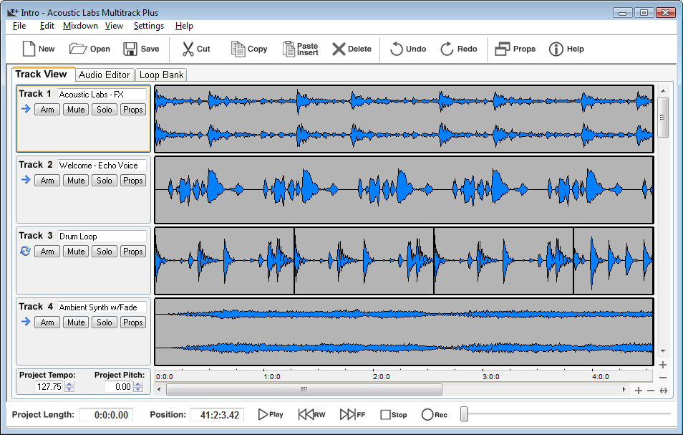Mute the Welcome - Echo Voice track
This screenshot has width=683, height=435.
76,180
